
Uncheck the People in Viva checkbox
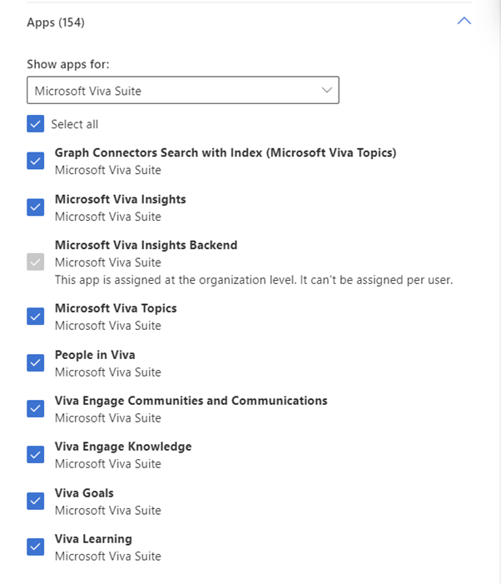pyautogui.click(x=35, y=362)
